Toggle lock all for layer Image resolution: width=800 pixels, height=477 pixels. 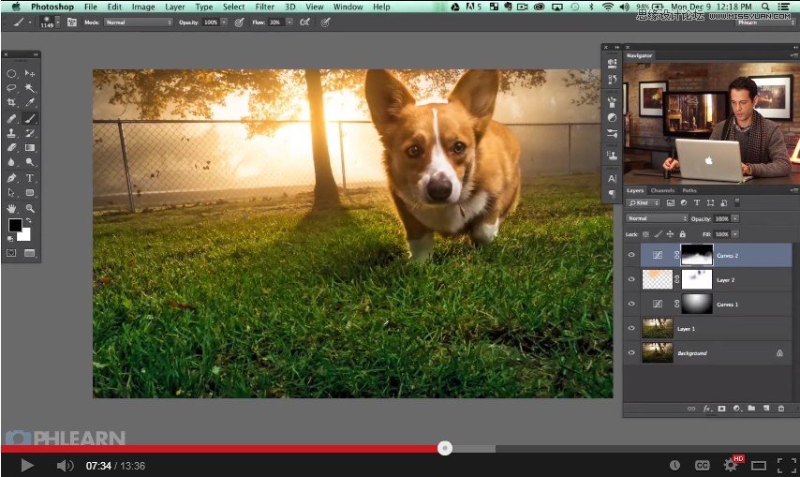[683, 234]
